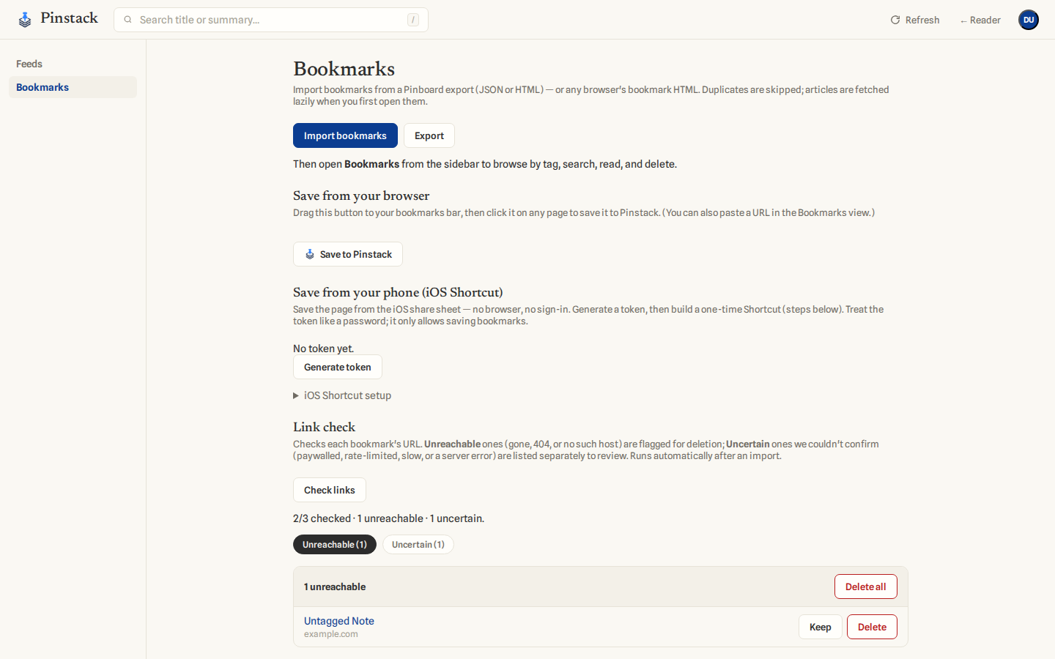Click the Refresh circular arrow icon
Viewport: 1055px width, 659px height.
point(895,20)
